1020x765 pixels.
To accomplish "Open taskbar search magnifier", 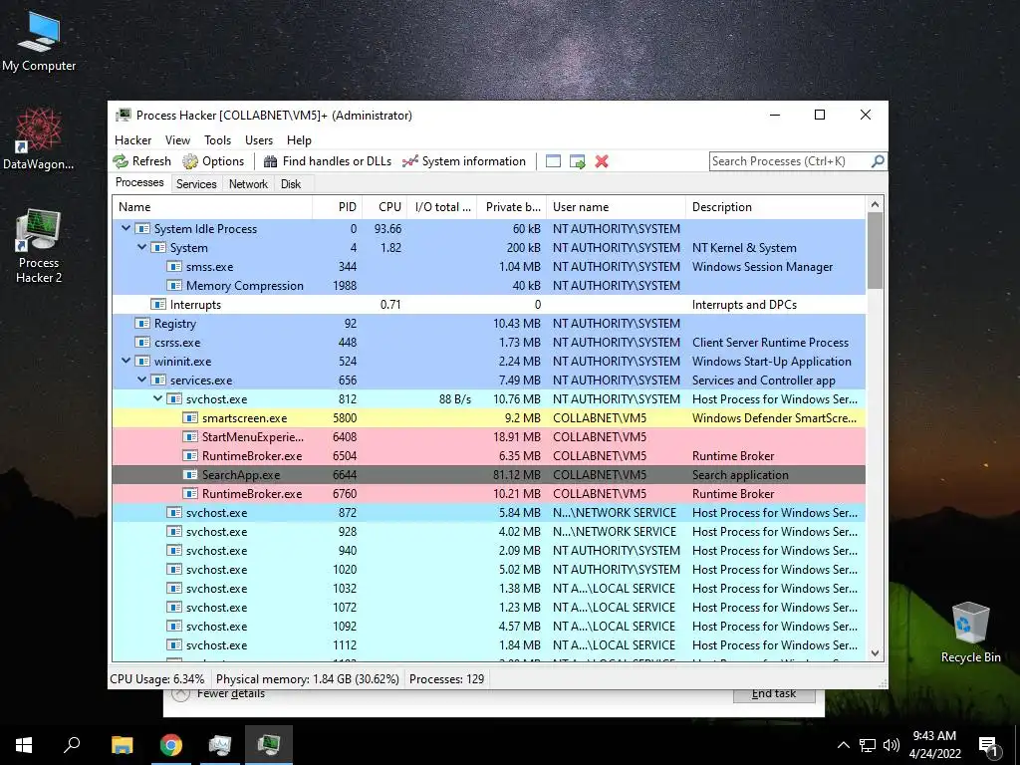I will [x=72, y=745].
